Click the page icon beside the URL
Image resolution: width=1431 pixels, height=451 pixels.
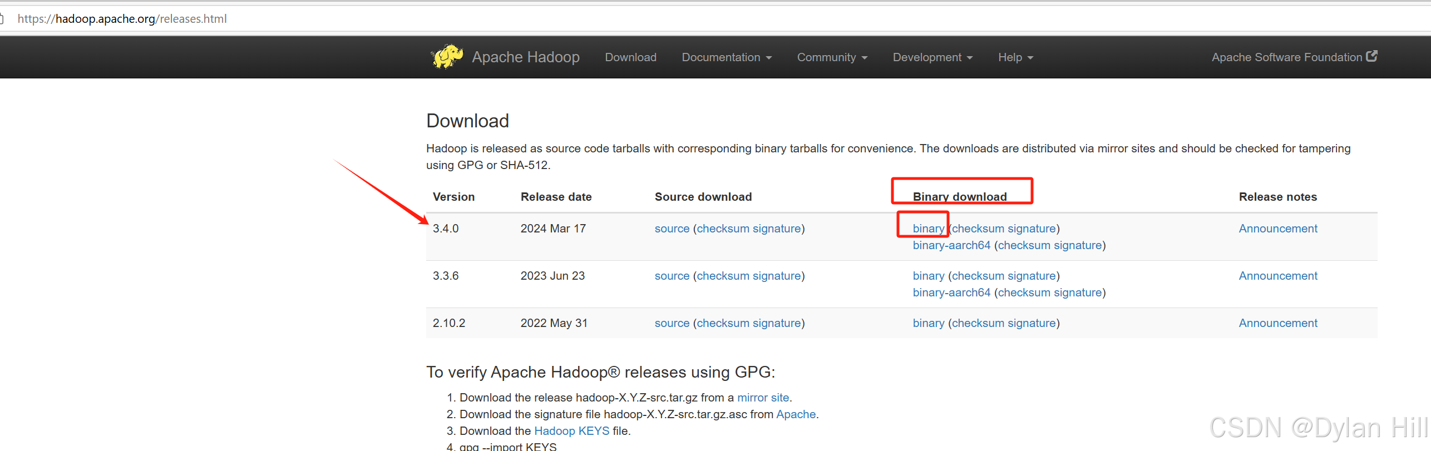[2, 19]
